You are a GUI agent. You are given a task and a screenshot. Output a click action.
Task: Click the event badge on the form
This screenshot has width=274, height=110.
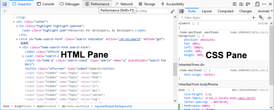(x=24, y=43)
